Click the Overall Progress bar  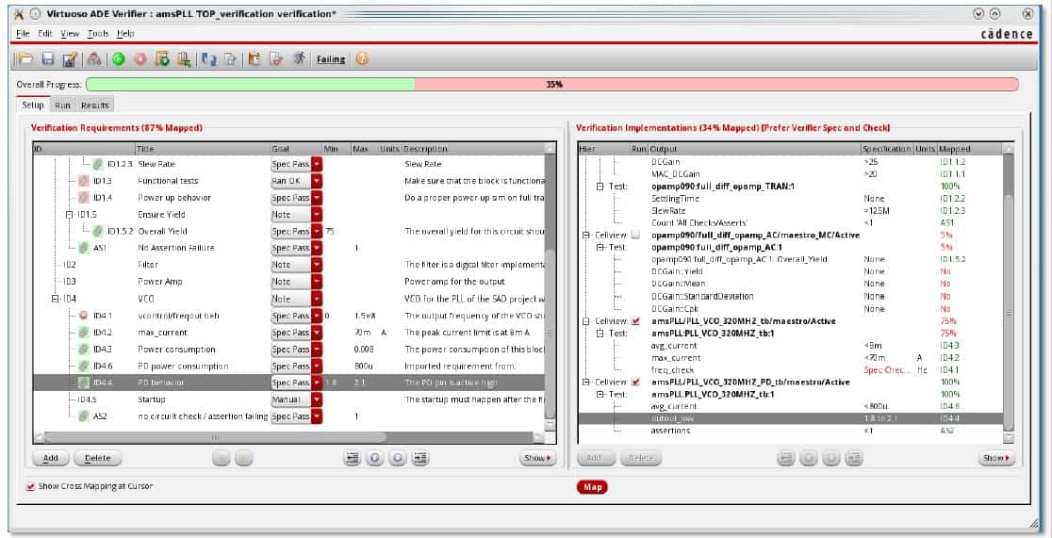(552, 85)
